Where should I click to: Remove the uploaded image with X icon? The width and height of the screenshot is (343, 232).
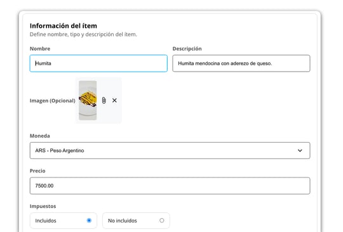114,100
